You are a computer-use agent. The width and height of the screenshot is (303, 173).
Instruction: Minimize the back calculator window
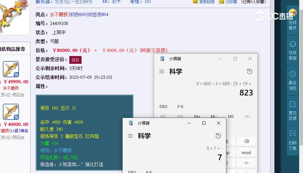(x=220, y=59)
